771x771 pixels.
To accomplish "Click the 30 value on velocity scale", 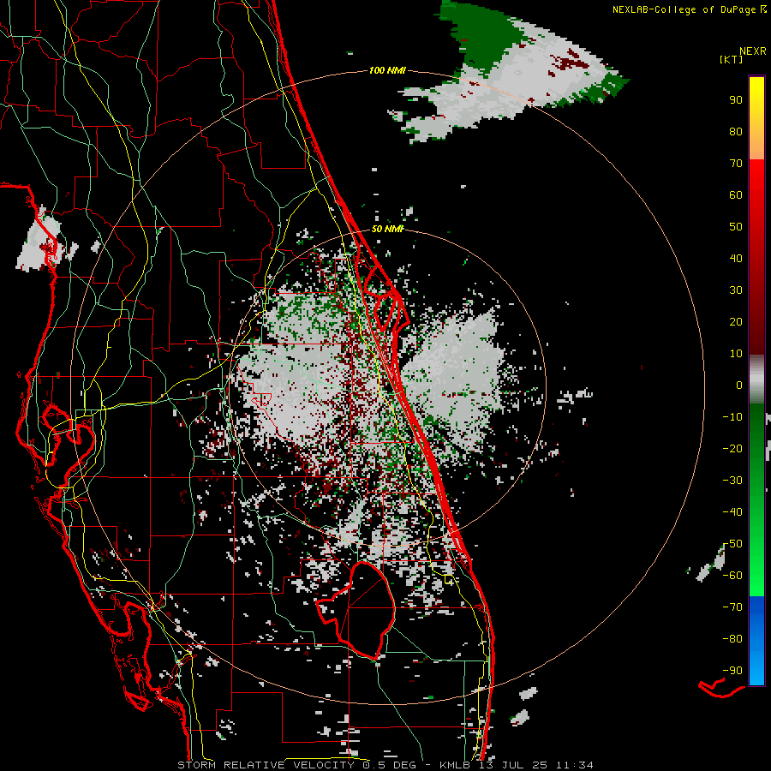I will [x=736, y=290].
